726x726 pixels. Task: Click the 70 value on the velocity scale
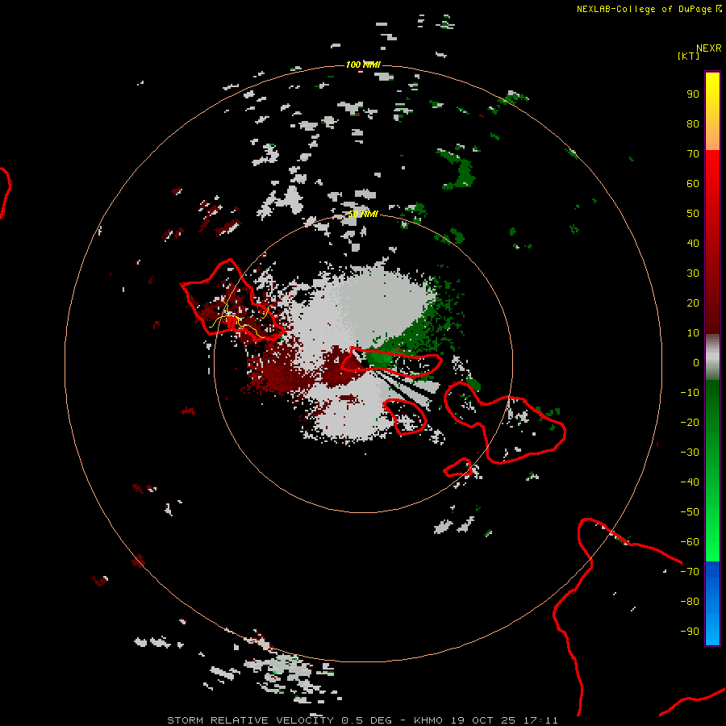[693, 154]
